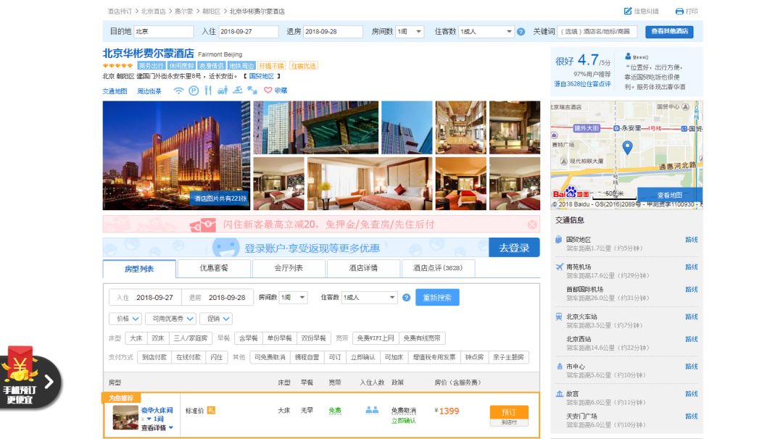Screen dimensions: 783x439
Task: Toggle the 在线付款 payment filter
Action: click(x=188, y=357)
